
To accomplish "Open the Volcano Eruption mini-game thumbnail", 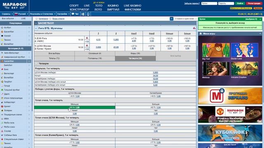I will point(245,69).
